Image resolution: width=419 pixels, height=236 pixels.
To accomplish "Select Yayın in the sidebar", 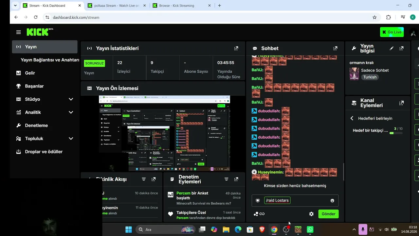I will (45, 47).
